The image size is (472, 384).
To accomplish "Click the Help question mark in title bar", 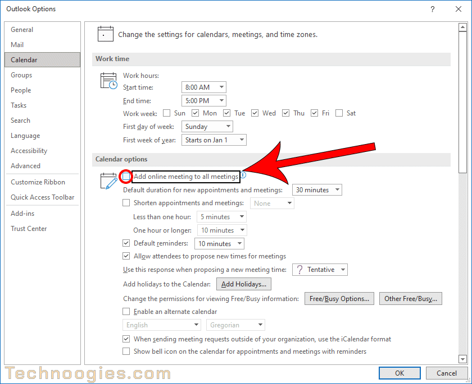I will (x=432, y=9).
